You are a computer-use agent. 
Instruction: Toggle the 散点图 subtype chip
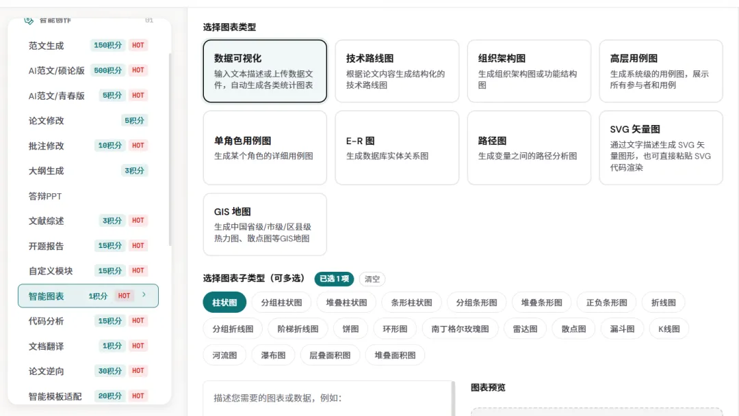tap(573, 329)
